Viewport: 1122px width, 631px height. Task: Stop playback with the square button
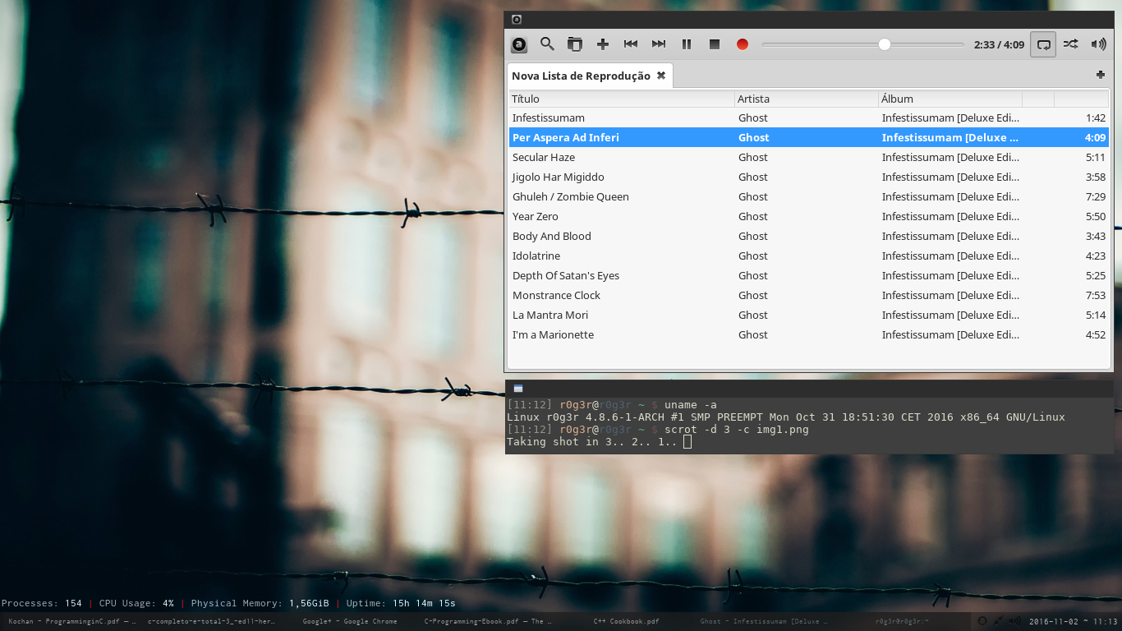tap(715, 44)
